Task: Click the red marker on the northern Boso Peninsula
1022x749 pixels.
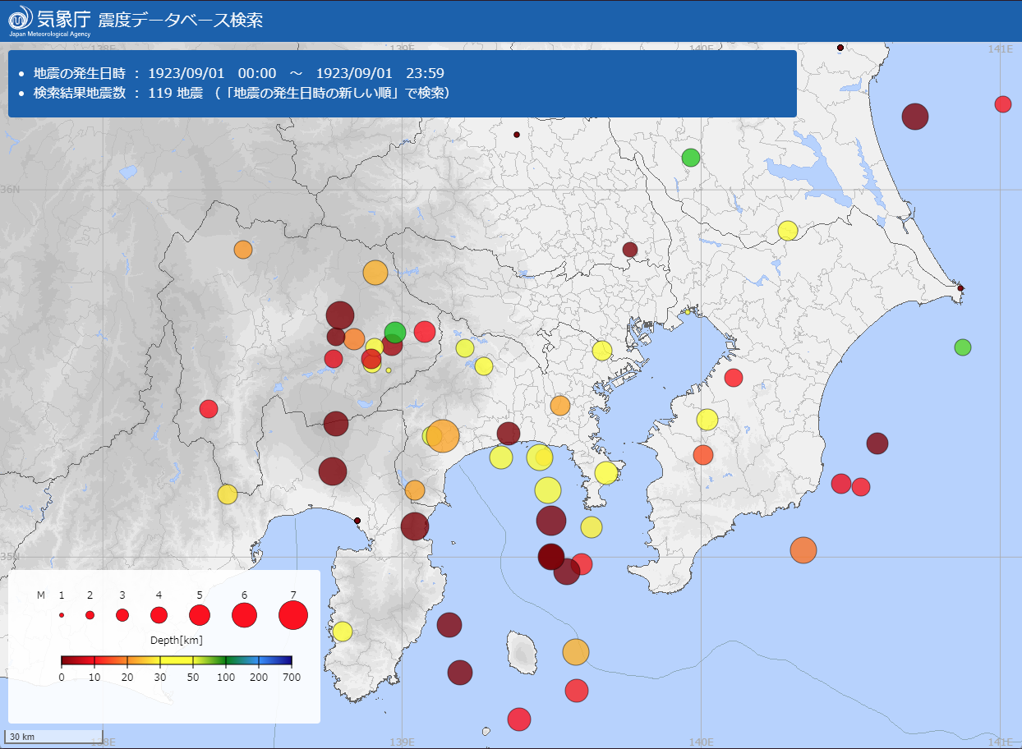Action: click(x=734, y=378)
